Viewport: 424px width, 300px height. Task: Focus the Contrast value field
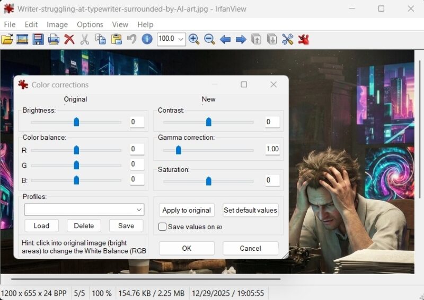[x=272, y=122]
